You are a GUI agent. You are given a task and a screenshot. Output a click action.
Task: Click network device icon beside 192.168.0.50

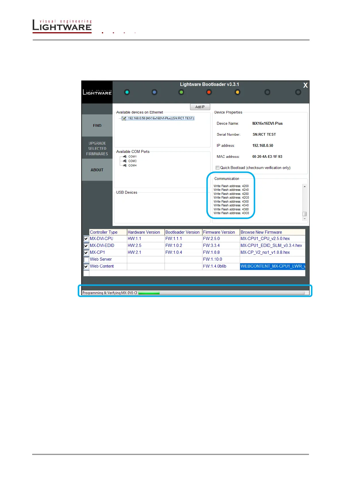click(x=124, y=118)
